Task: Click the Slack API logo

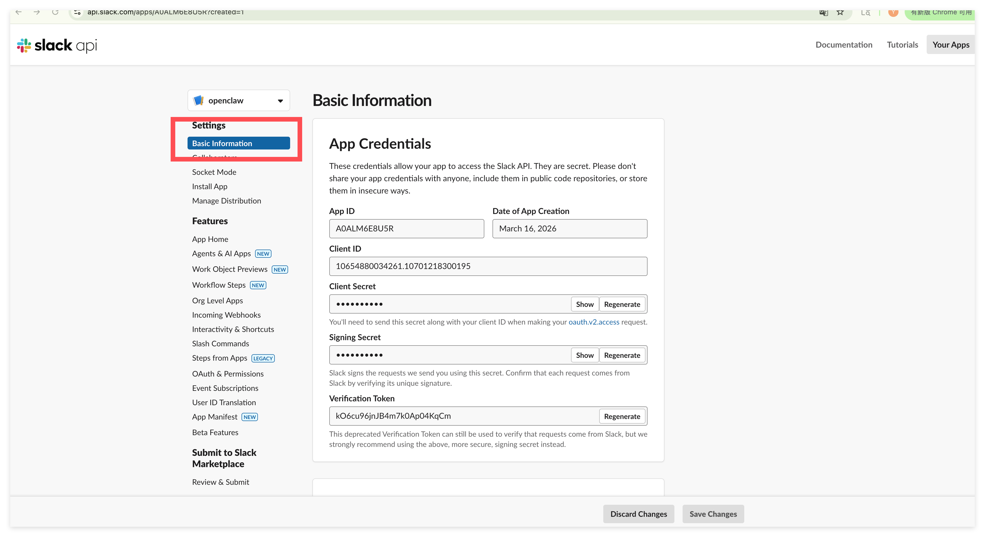Action: point(57,45)
